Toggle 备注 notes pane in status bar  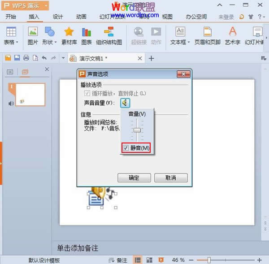(118, 260)
